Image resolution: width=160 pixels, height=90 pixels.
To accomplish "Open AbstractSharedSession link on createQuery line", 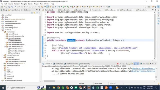I will point(143,71).
